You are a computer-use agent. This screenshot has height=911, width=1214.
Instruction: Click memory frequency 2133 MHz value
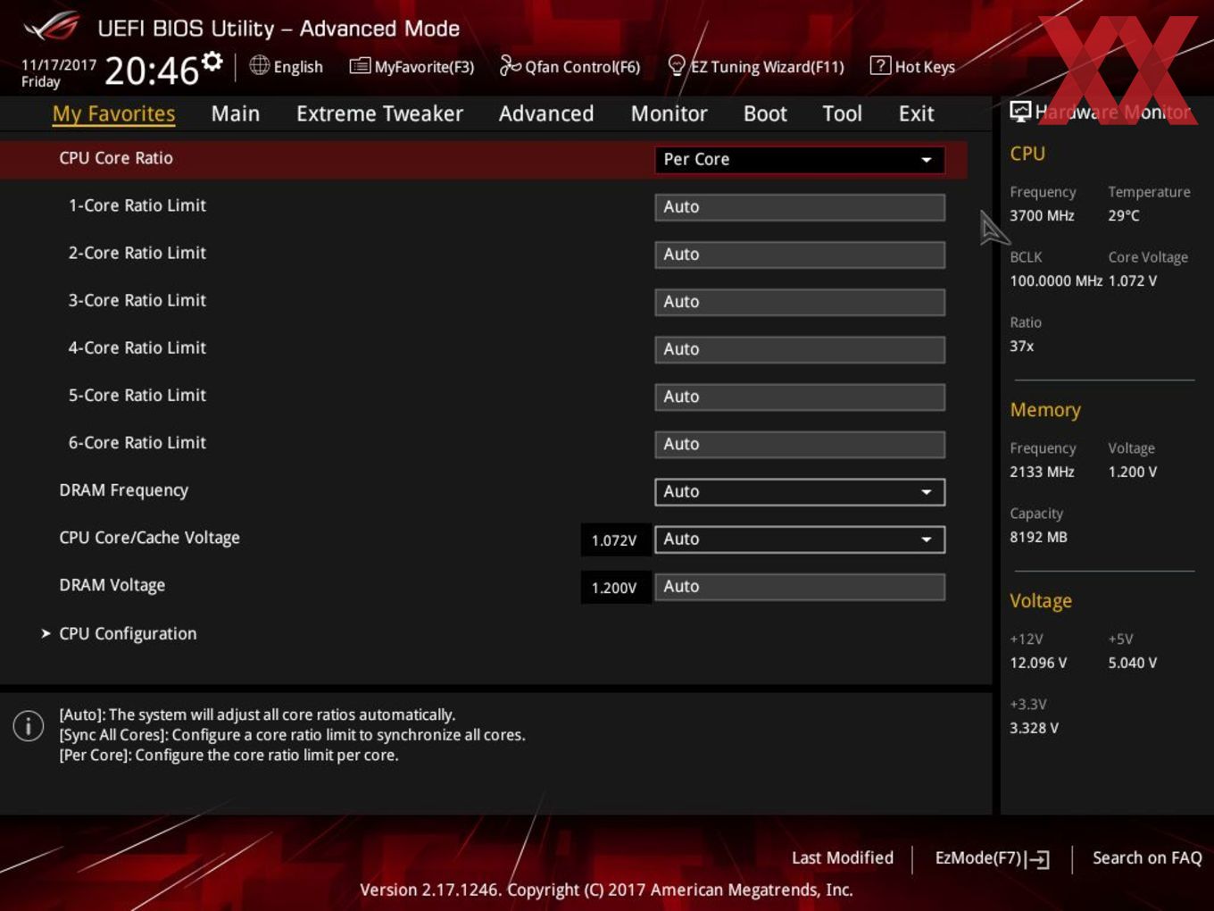1042,472
